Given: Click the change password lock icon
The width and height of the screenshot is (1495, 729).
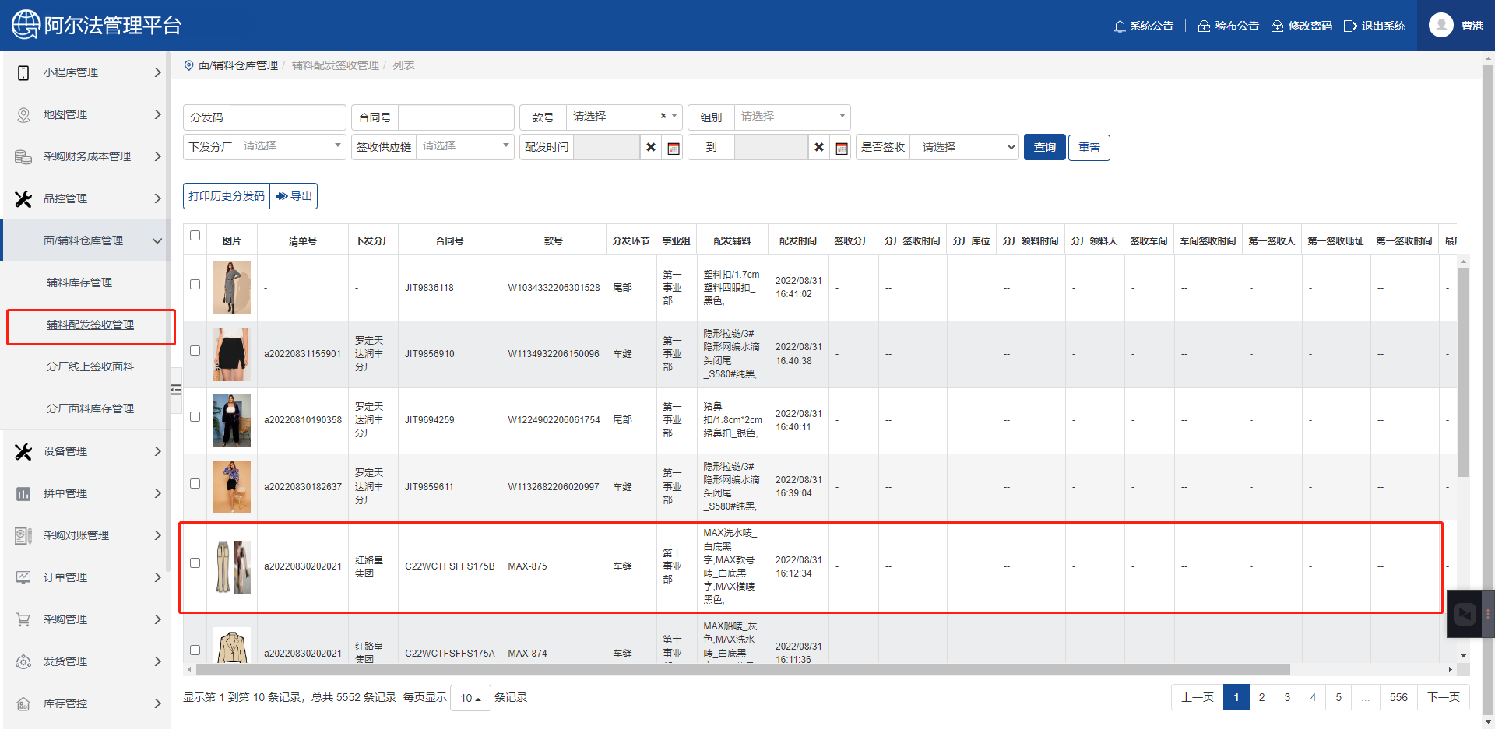Looking at the screenshot, I should [1277, 26].
